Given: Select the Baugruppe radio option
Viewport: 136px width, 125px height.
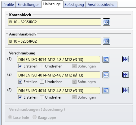Looking at the screenshot, I should pos(34,117).
